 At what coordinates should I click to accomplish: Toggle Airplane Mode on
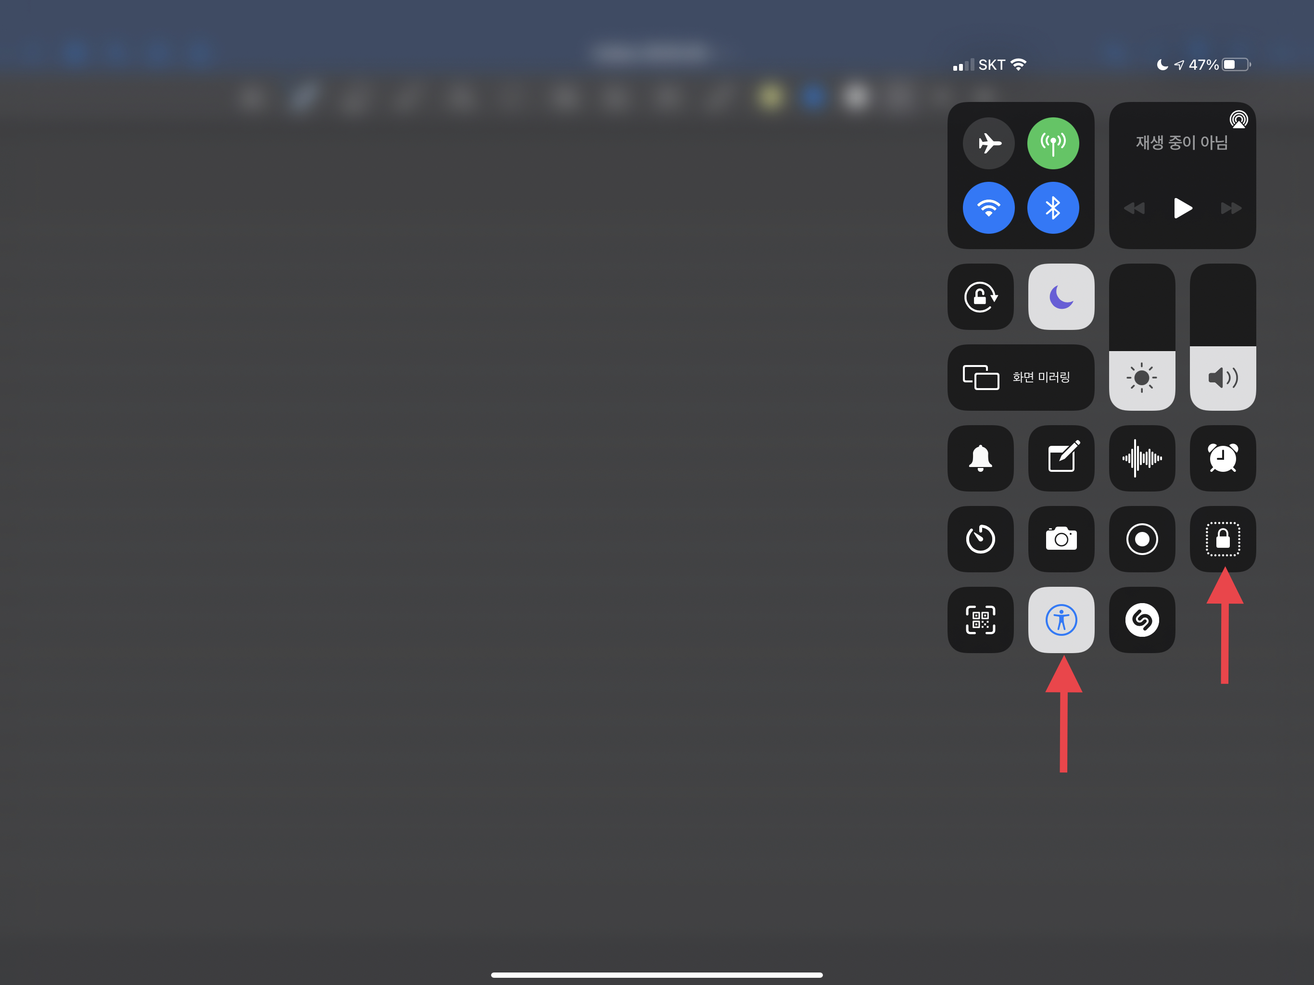click(988, 143)
